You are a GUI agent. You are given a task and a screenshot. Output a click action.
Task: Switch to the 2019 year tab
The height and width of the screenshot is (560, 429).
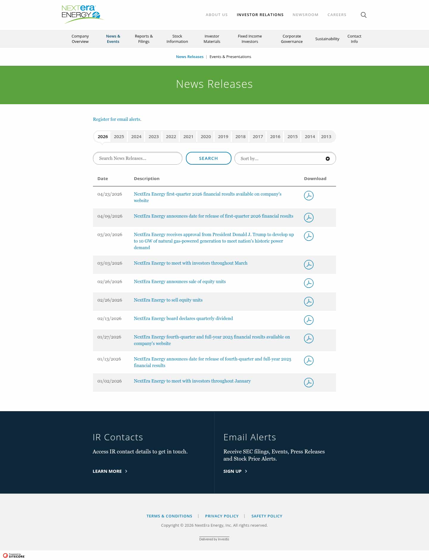click(223, 137)
